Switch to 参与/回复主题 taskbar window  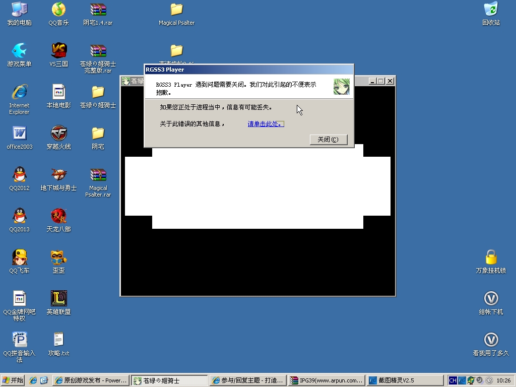(x=248, y=380)
